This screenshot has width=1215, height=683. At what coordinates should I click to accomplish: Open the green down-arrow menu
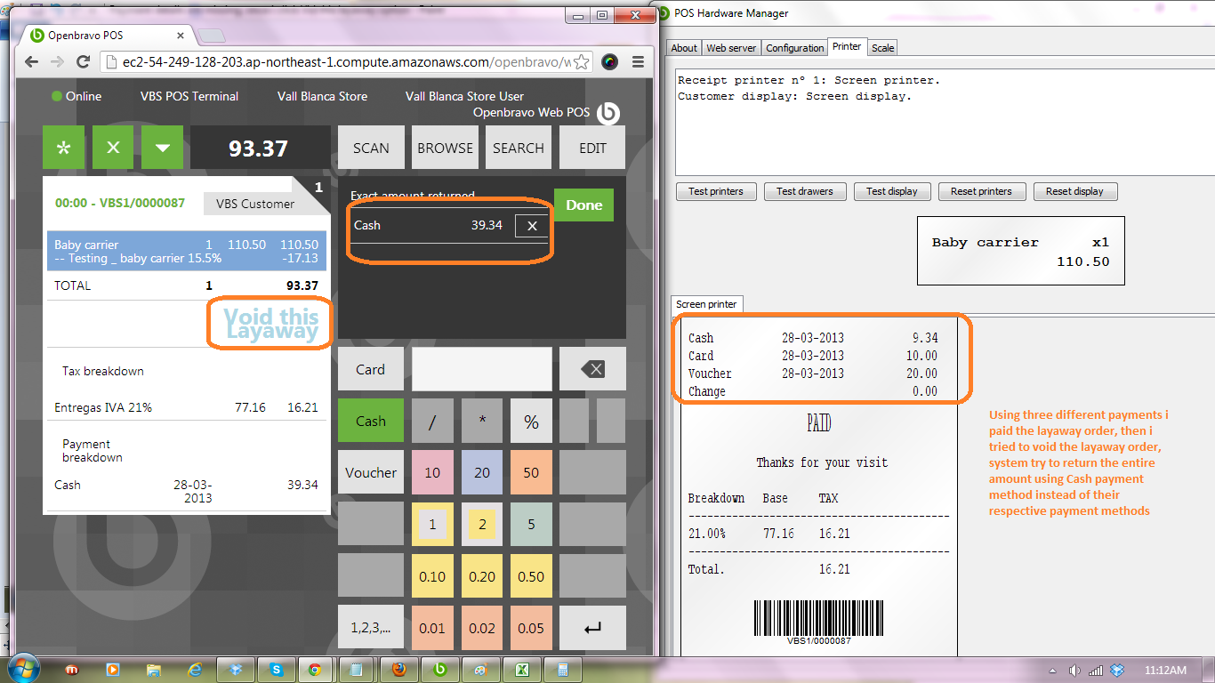click(162, 148)
